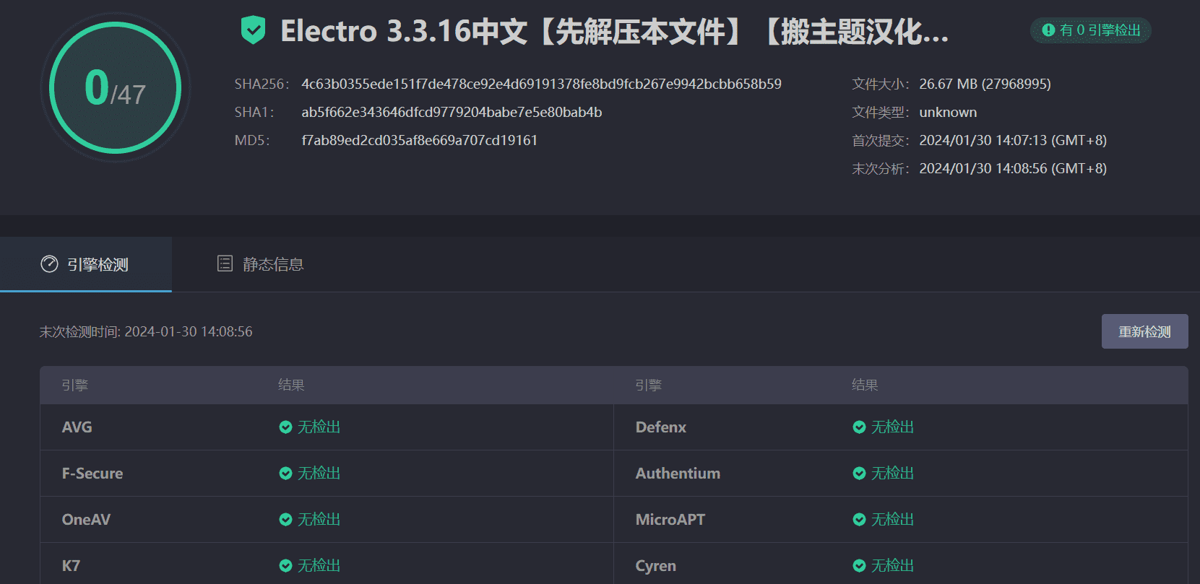The height and width of the screenshot is (584, 1200).
Task: Click the green check icon in the OneAV row
Action: click(285, 520)
